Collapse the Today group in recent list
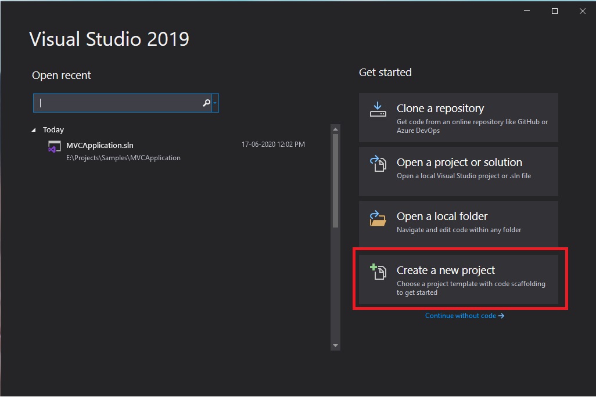 pos(34,130)
